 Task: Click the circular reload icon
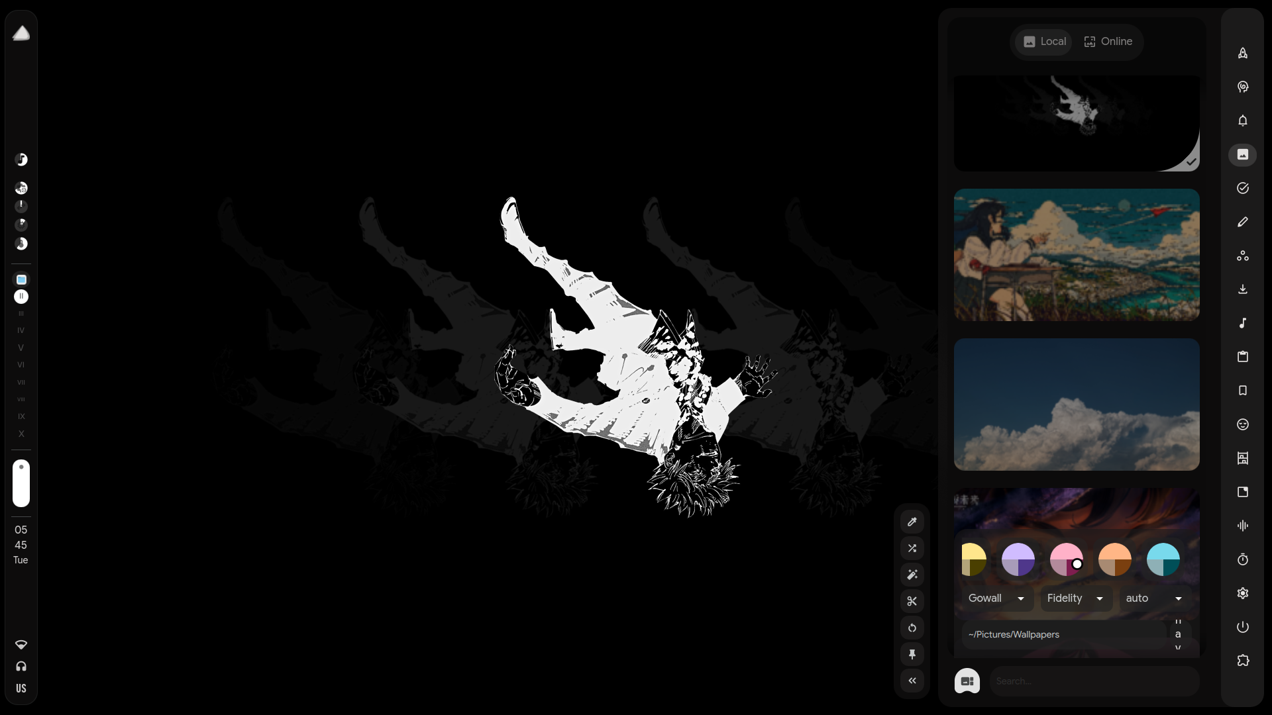click(x=912, y=628)
